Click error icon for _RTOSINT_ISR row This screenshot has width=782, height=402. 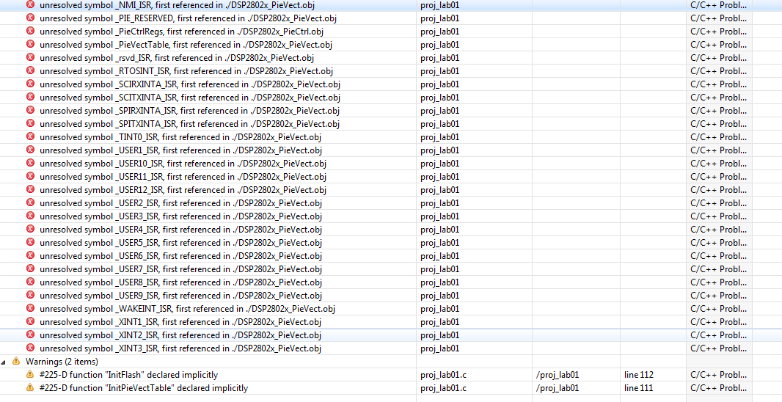tap(30, 71)
